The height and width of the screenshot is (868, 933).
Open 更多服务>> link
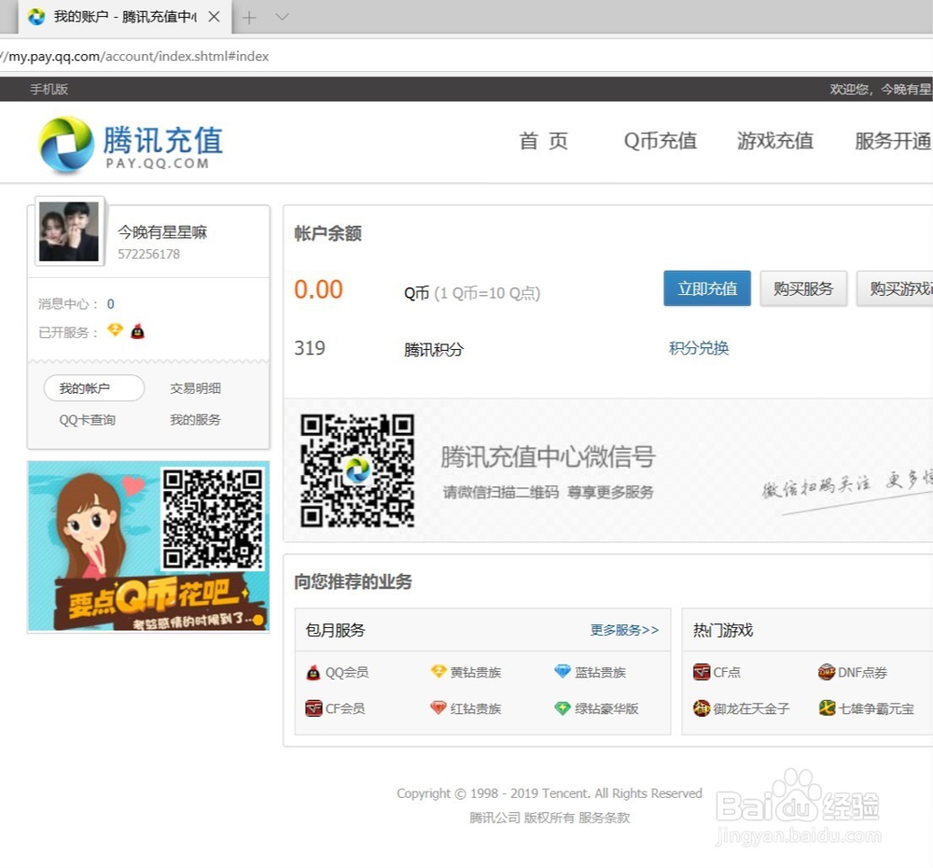click(x=624, y=630)
